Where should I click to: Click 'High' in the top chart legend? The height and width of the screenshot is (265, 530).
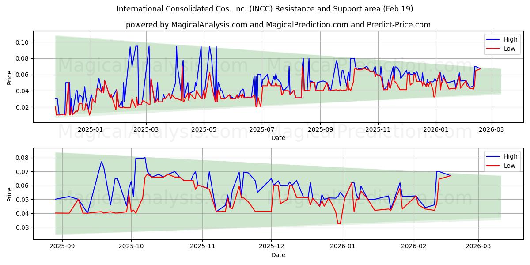click(x=511, y=39)
